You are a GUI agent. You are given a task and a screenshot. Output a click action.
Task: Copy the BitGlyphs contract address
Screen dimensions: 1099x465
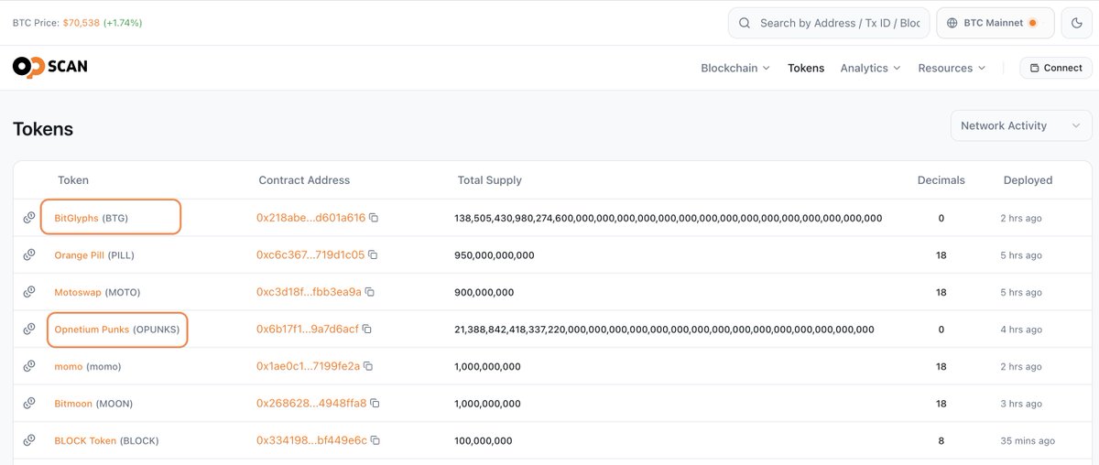pyautogui.click(x=374, y=218)
